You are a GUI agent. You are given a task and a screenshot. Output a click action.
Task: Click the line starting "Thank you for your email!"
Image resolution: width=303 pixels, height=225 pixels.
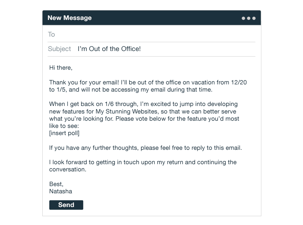(x=148, y=82)
